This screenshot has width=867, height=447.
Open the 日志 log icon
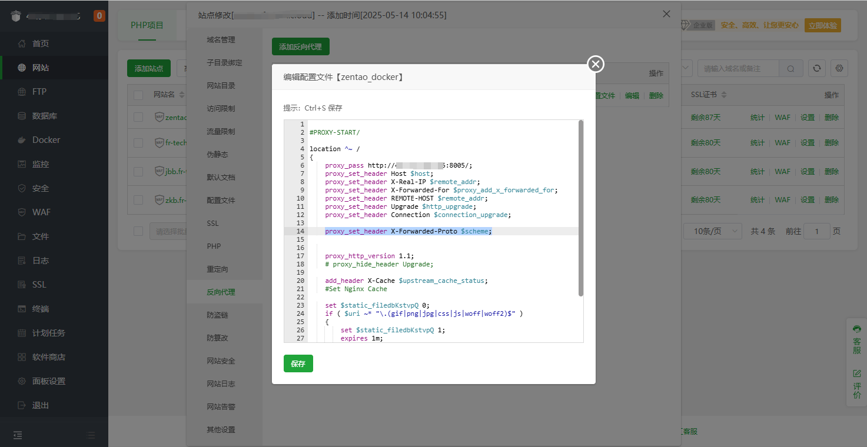[x=22, y=261]
